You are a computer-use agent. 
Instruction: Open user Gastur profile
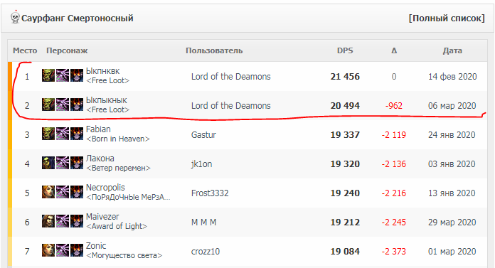pos(203,135)
